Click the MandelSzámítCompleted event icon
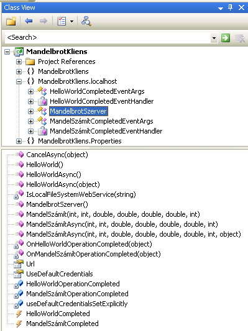Viewport: 248px width, 331px height. point(19,324)
